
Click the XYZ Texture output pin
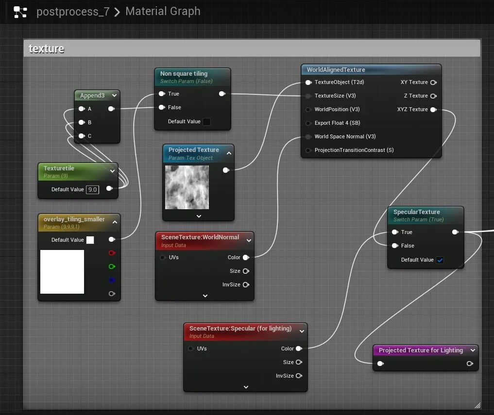click(433, 110)
